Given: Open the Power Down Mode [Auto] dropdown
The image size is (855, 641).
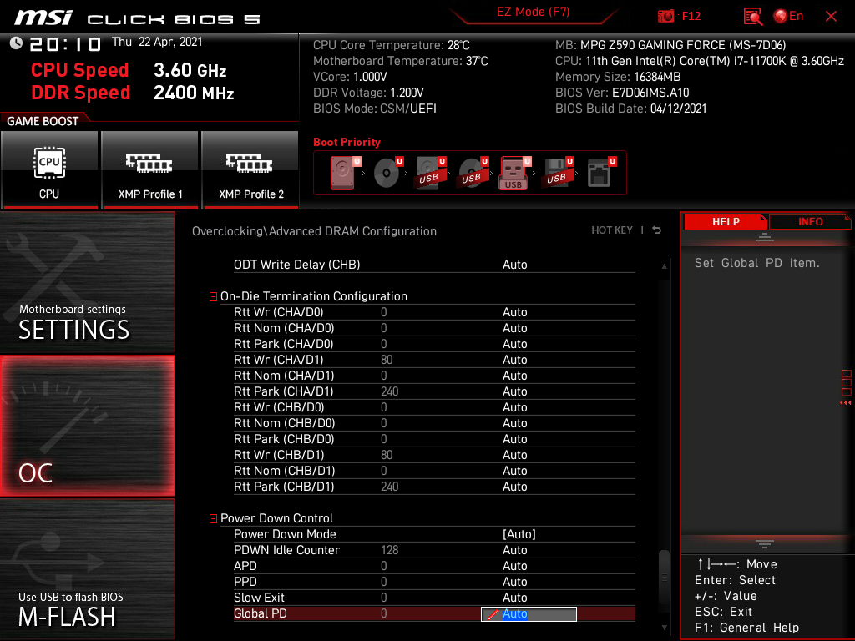Looking at the screenshot, I should (x=519, y=534).
